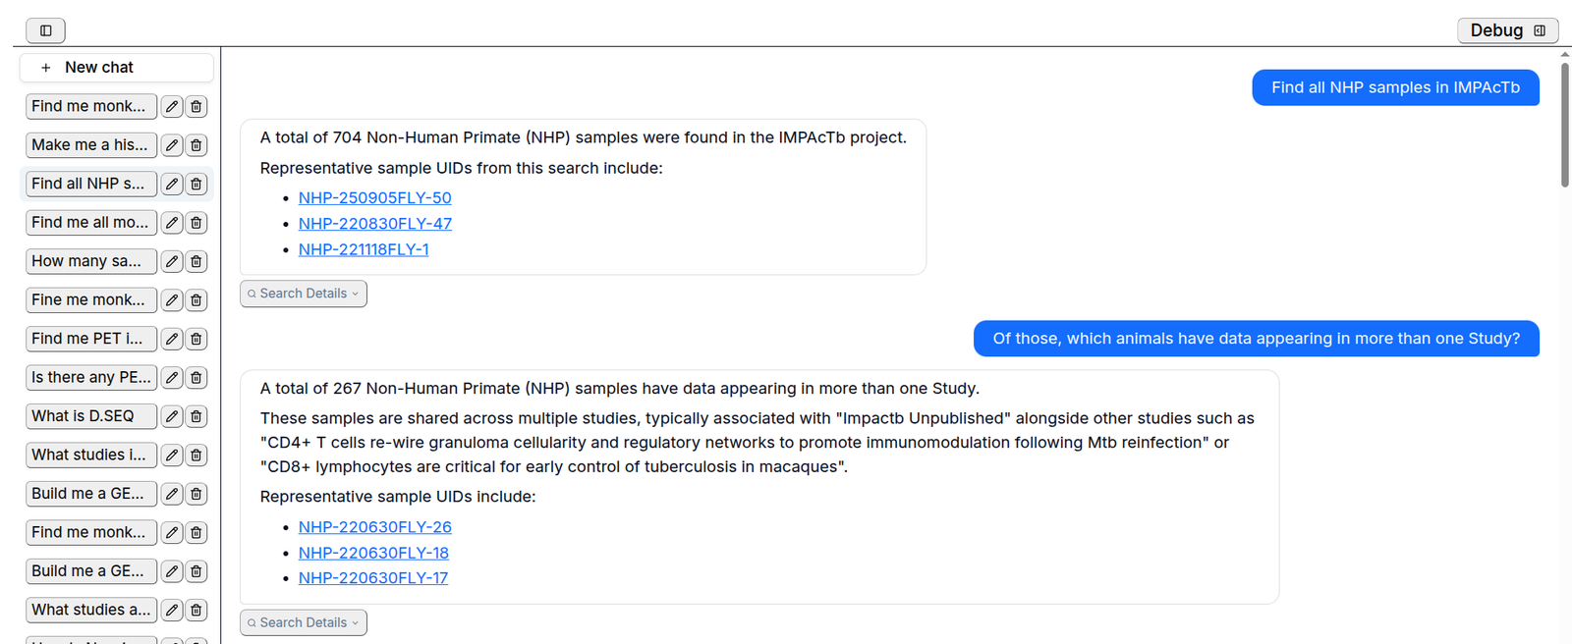The image size is (1572, 644).
Task: Open the 'Find me PET i...' chat
Action: (x=91, y=339)
